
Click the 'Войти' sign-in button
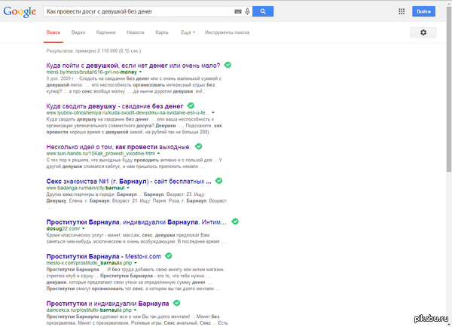coord(423,11)
